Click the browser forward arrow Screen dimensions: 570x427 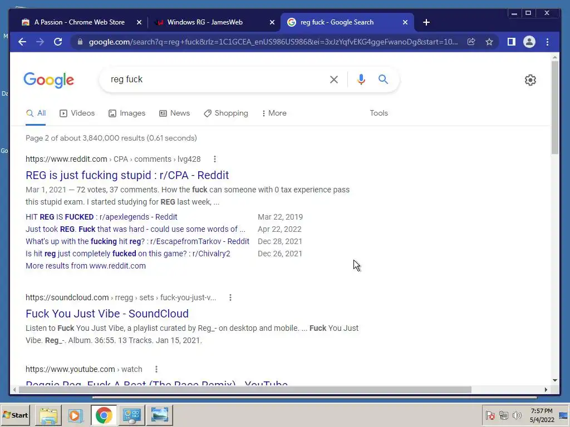tap(40, 42)
